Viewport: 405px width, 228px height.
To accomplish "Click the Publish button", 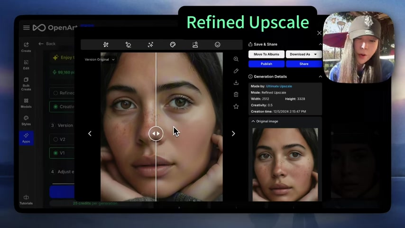I will click(266, 64).
